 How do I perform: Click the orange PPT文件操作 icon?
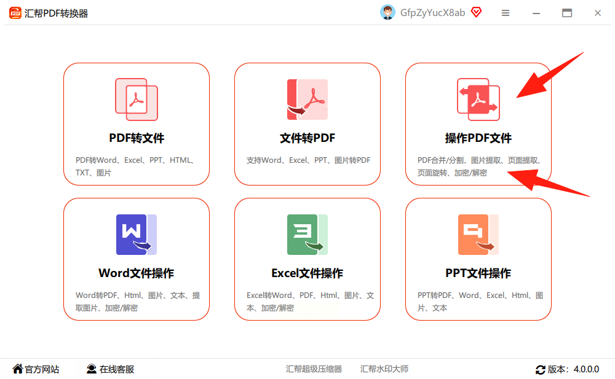[x=478, y=235]
